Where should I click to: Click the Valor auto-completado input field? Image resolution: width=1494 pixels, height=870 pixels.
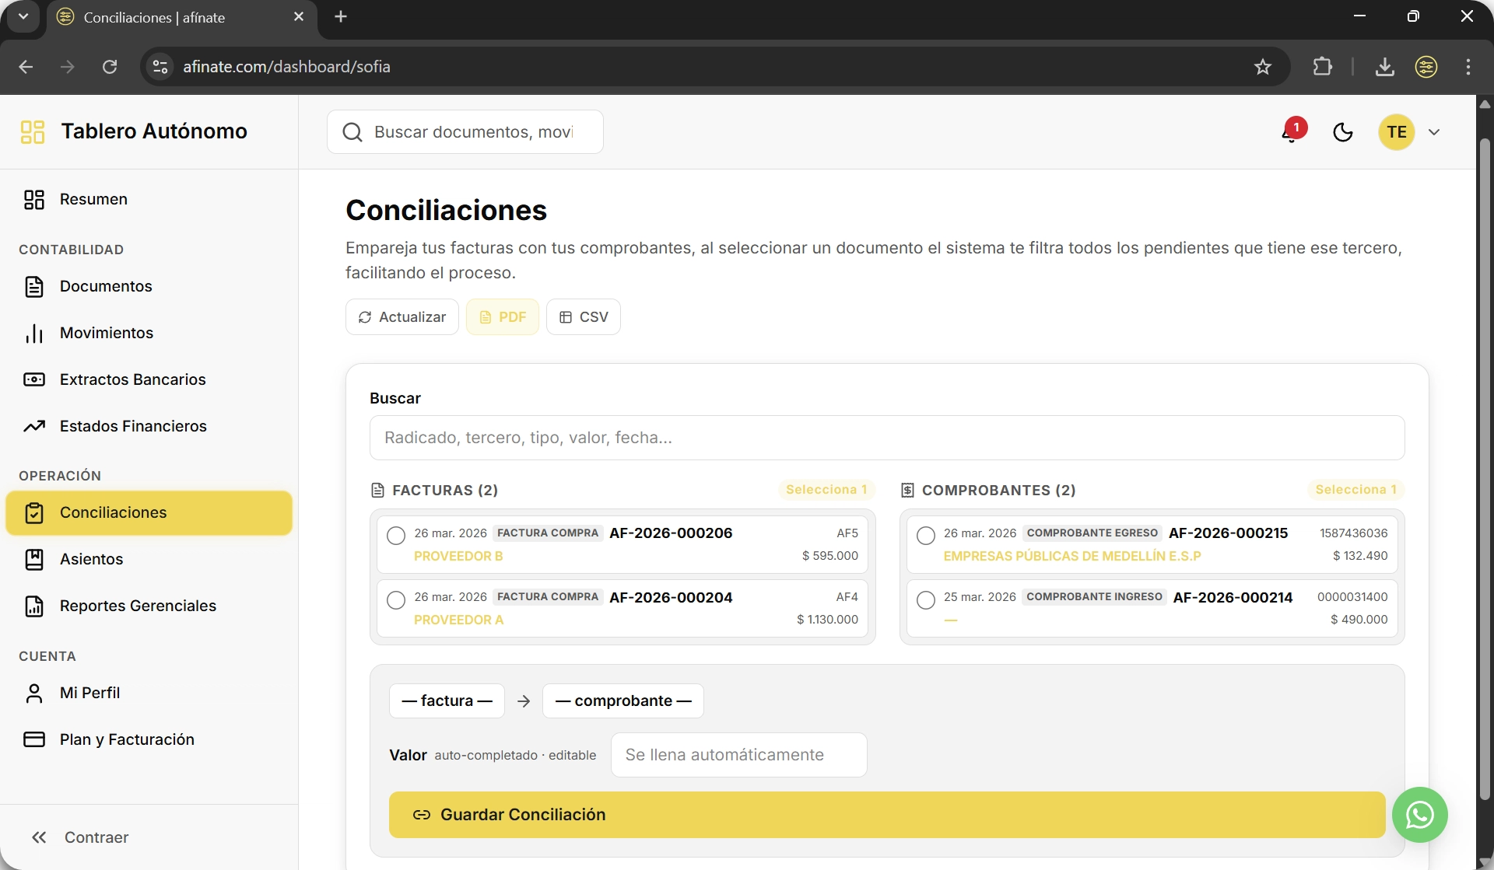[738, 754]
